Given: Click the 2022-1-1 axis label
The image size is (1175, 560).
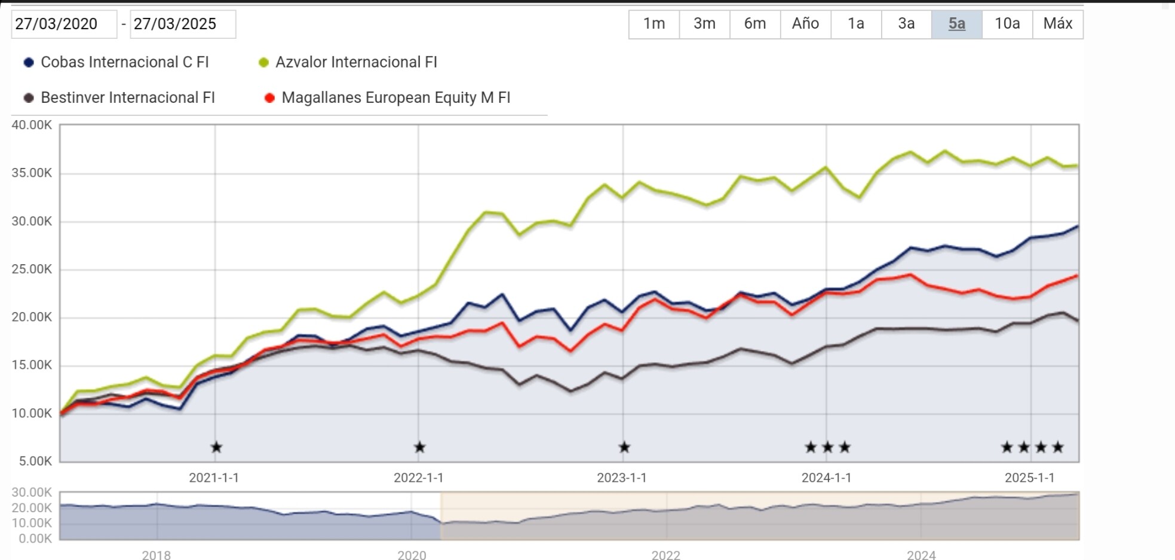Looking at the screenshot, I should tap(418, 478).
